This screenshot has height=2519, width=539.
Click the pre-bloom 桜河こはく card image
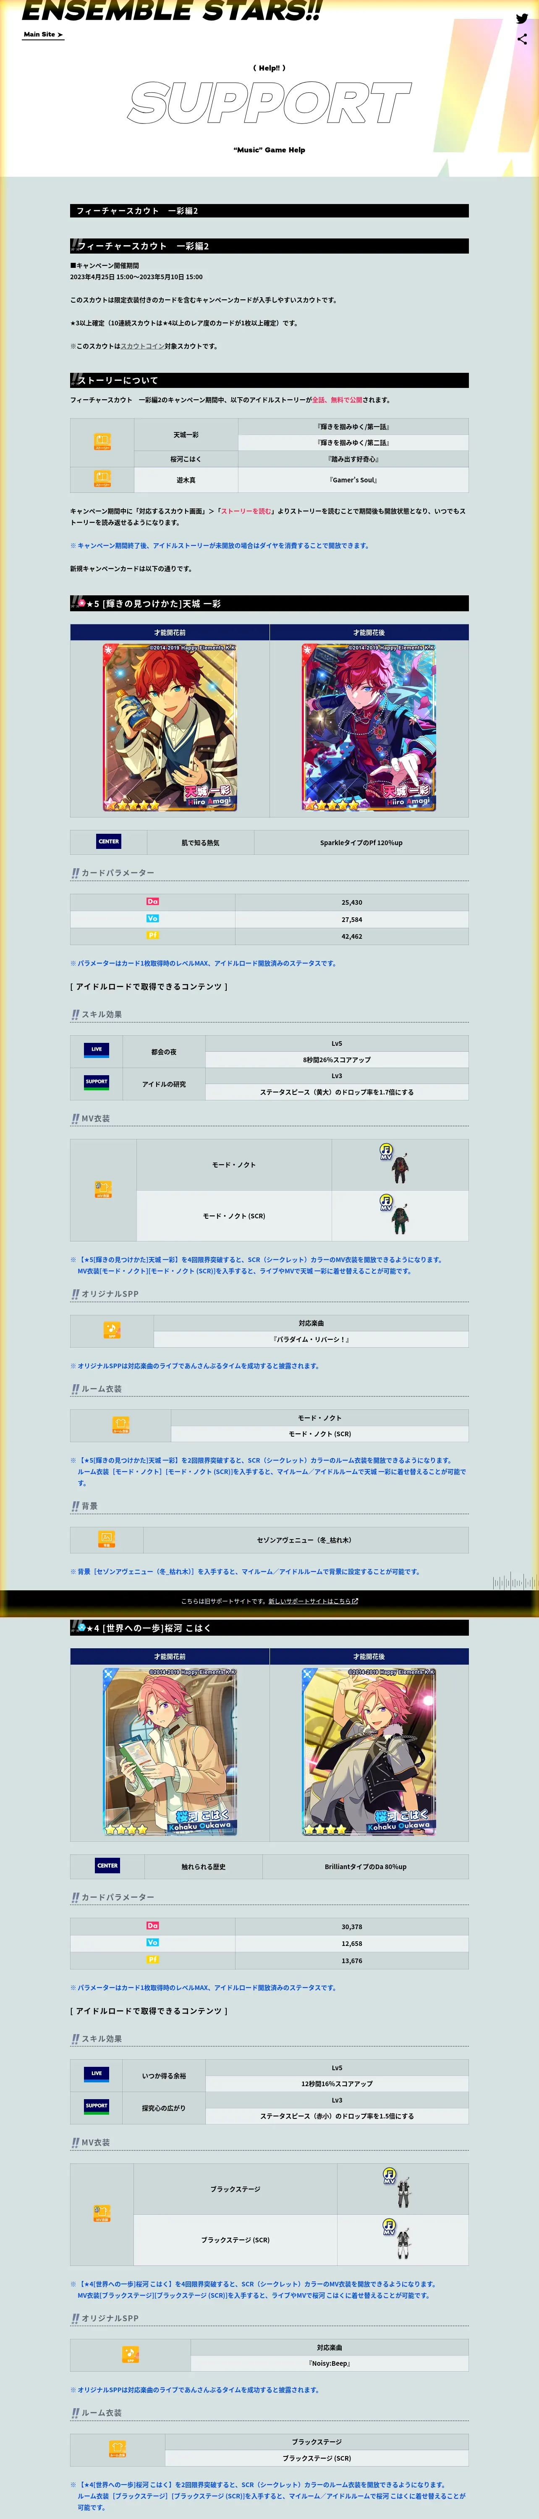[x=170, y=1752]
